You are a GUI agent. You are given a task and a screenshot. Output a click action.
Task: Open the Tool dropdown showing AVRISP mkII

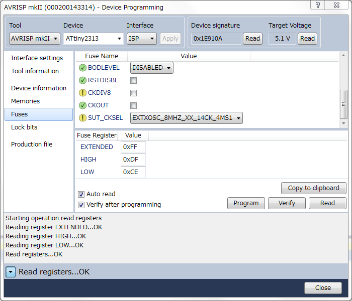(35, 39)
